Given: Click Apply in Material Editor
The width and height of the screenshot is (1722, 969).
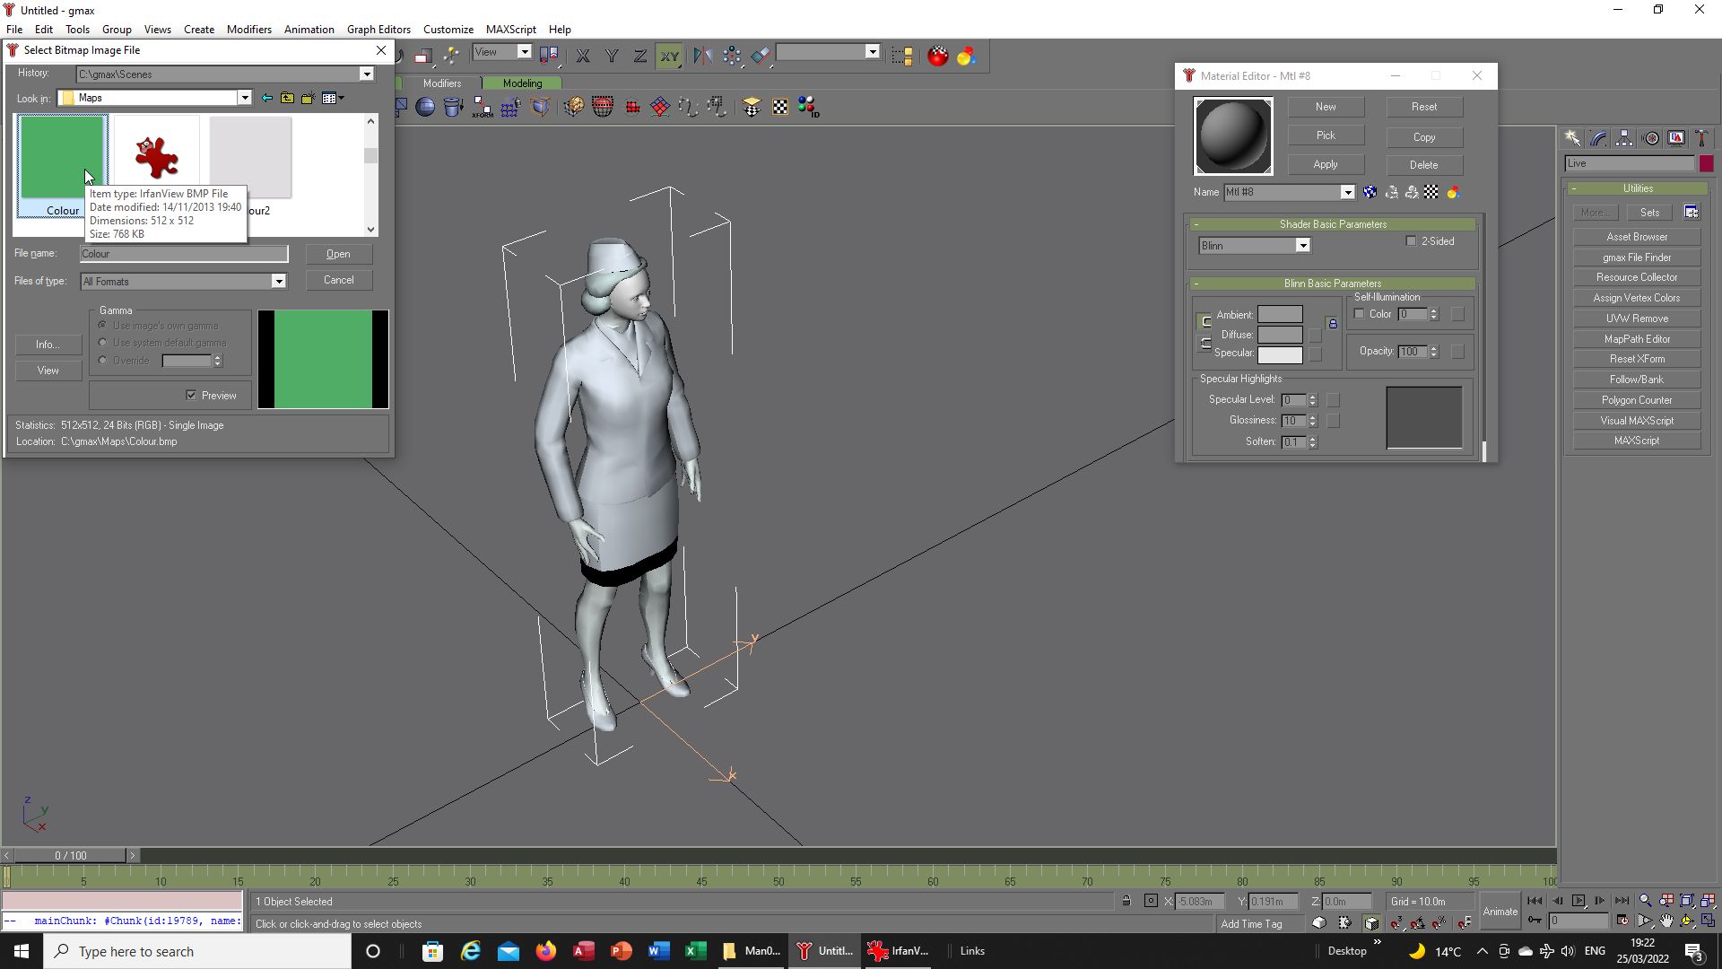Looking at the screenshot, I should coord(1326,164).
